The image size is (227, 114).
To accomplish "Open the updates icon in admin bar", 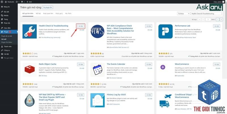I will tap(17, 2).
